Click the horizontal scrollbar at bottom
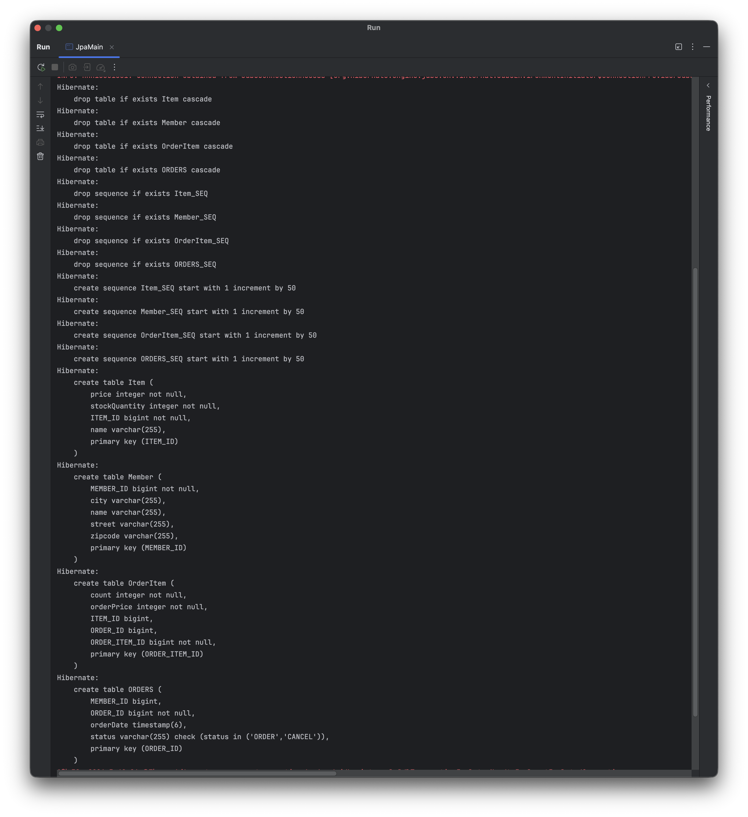The width and height of the screenshot is (748, 817). coord(197,773)
